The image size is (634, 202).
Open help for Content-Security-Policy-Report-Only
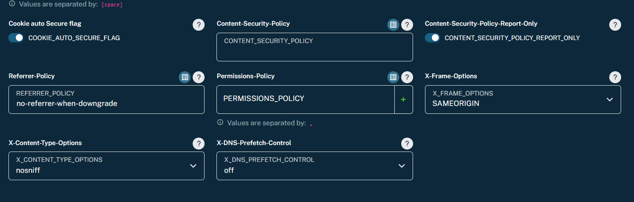(x=615, y=25)
